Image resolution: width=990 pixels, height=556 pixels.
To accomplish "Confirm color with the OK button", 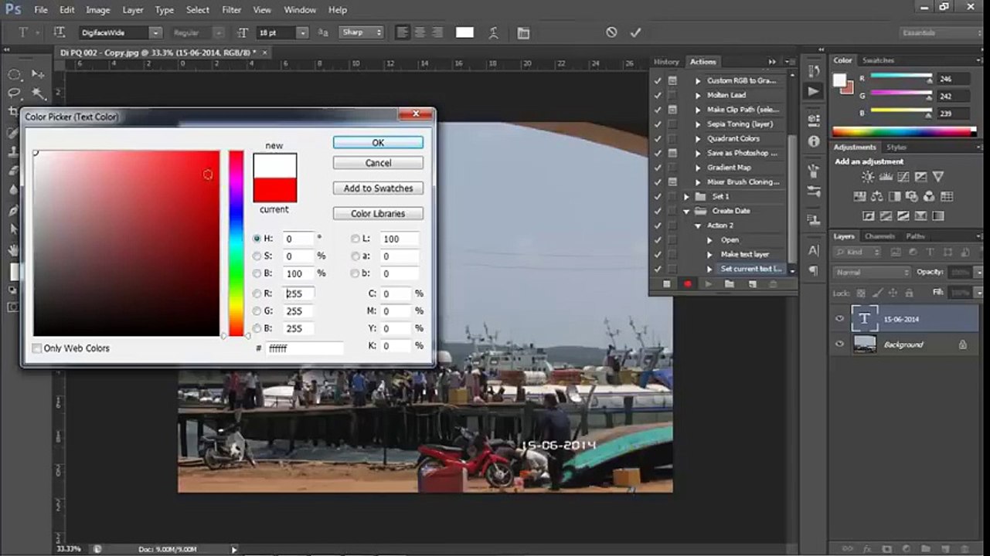I will coord(378,143).
